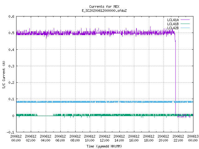This screenshot has width=199, height=149.
Task: Click the y-axis tick value 0.1
Action: (11, 99)
